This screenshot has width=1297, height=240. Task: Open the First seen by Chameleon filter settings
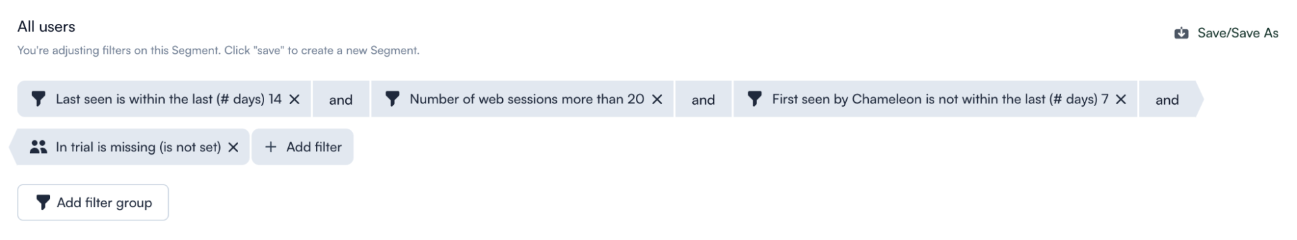pos(940,99)
